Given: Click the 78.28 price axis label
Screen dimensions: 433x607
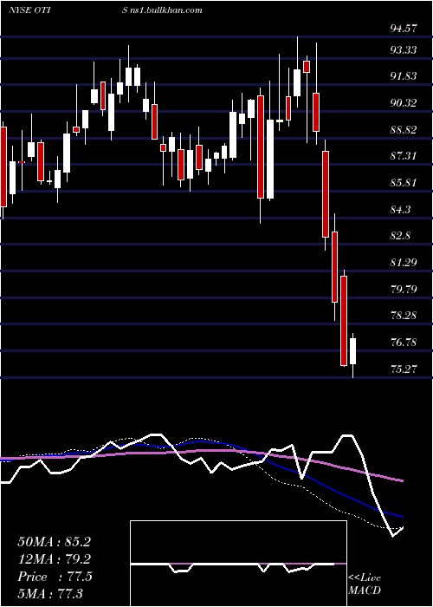Looking at the screenshot, I should click(404, 316).
